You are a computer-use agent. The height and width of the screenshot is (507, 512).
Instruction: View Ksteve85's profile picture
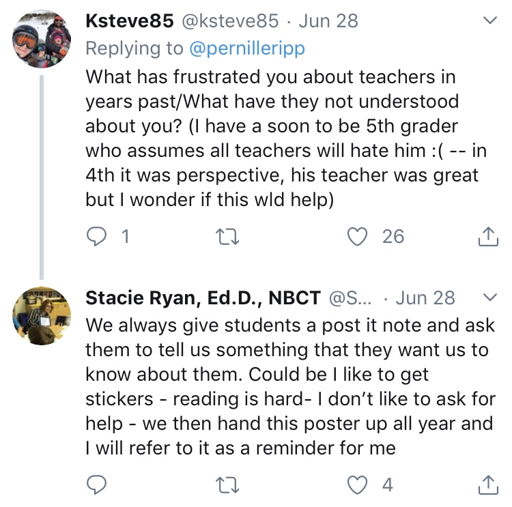(42, 39)
